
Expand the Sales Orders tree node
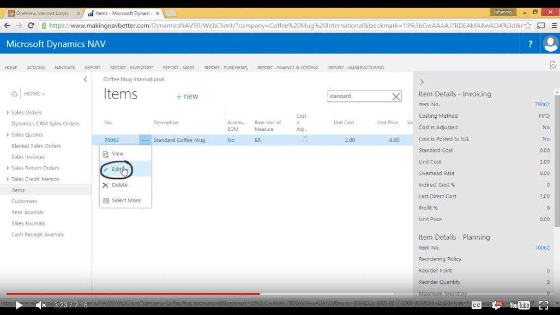(x=8, y=112)
